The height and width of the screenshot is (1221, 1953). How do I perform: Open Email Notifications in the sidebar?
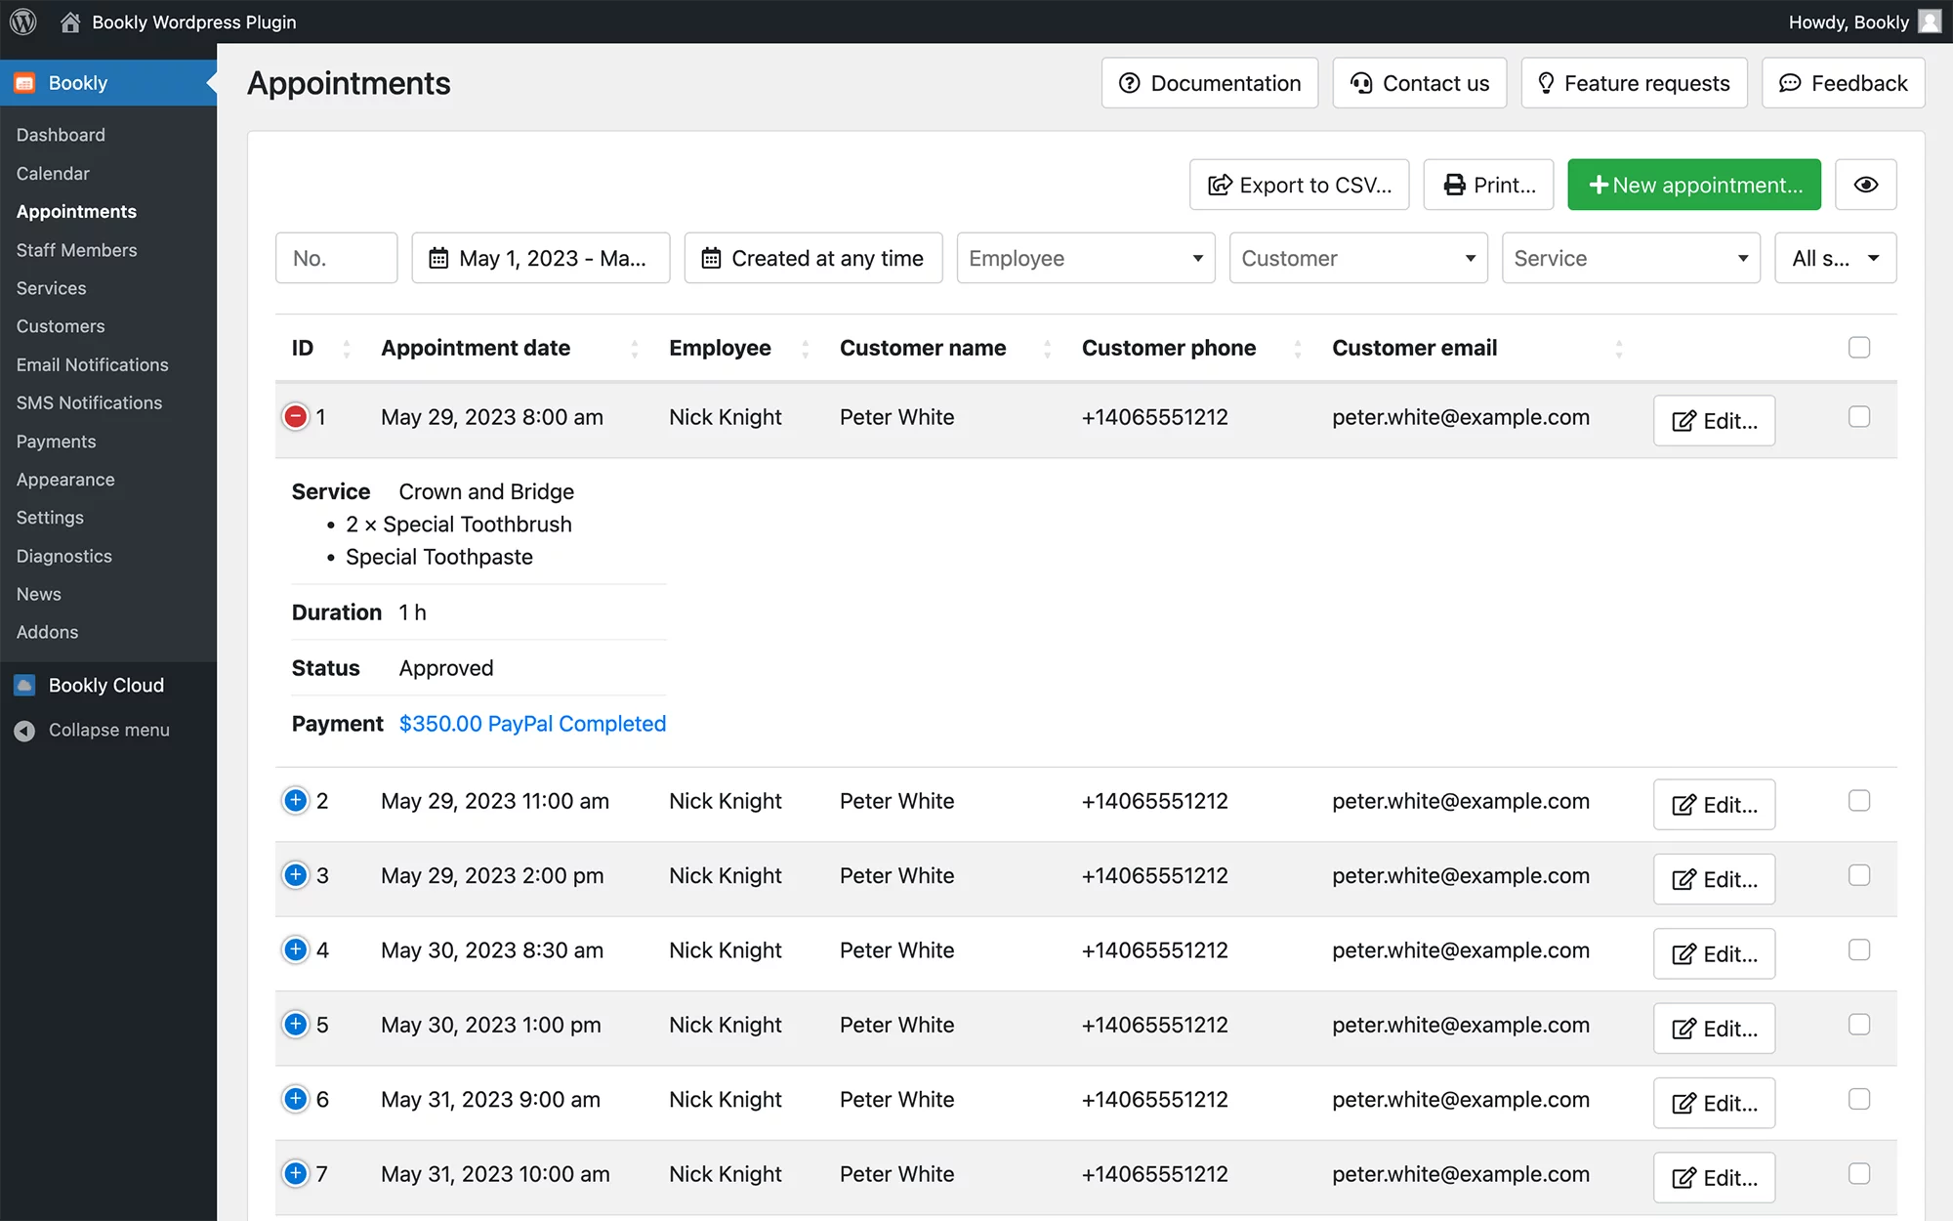click(x=92, y=364)
